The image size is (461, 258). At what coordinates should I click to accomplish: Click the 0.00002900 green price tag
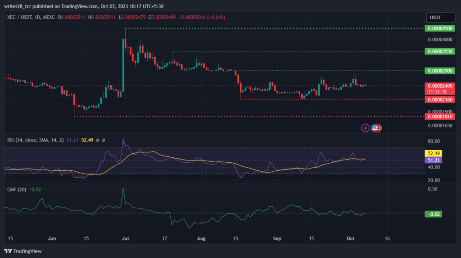(x=440, y=71)
